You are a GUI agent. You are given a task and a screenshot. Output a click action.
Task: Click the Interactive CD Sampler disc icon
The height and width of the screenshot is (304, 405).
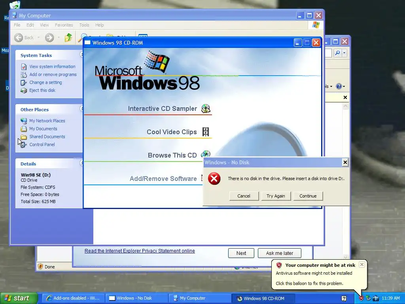point(206,108)
